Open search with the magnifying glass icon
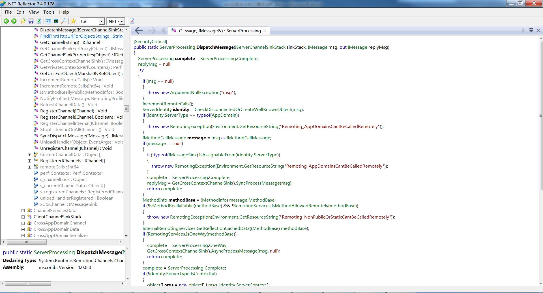Viewport: 543px width, 293px height. (x=64, y=21)
